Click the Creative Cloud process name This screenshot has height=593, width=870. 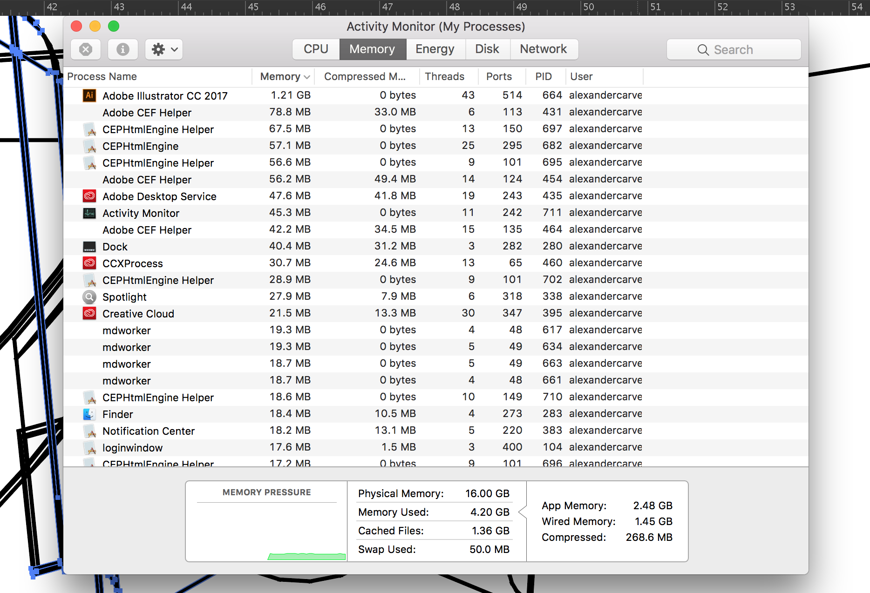(138, 314)
